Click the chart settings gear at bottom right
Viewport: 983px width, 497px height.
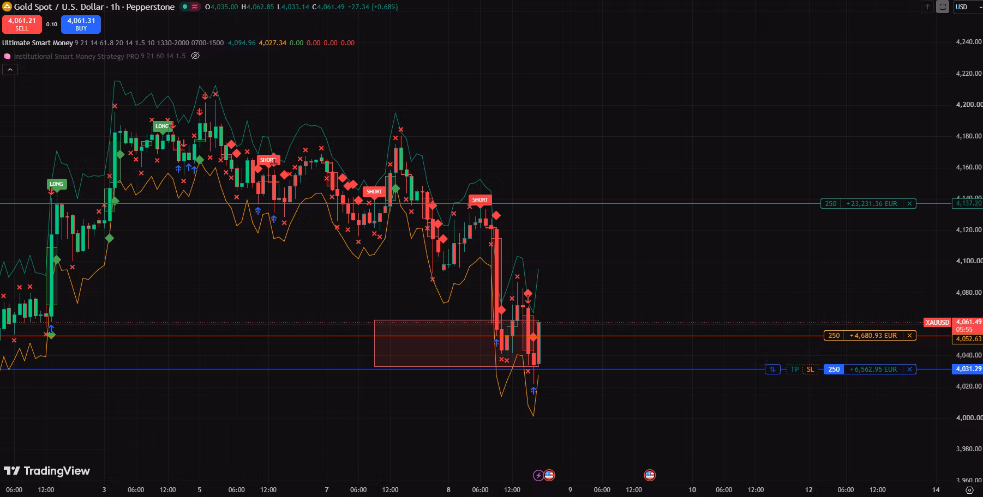click(x=969, y=490)
